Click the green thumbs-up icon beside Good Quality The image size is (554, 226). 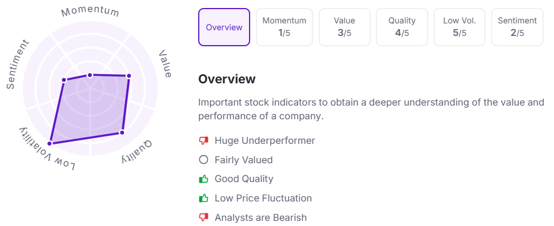coord(203,179)
